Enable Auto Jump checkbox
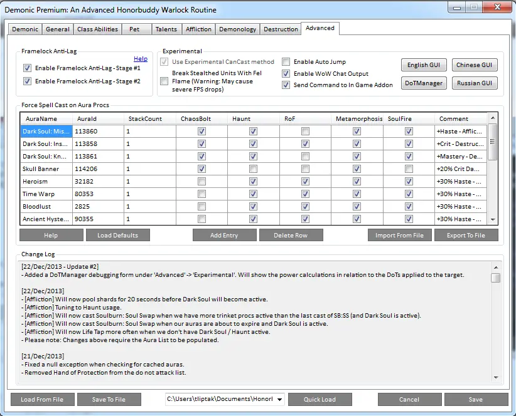This screenshot has width=516, height=416. (x=286, y=62)
